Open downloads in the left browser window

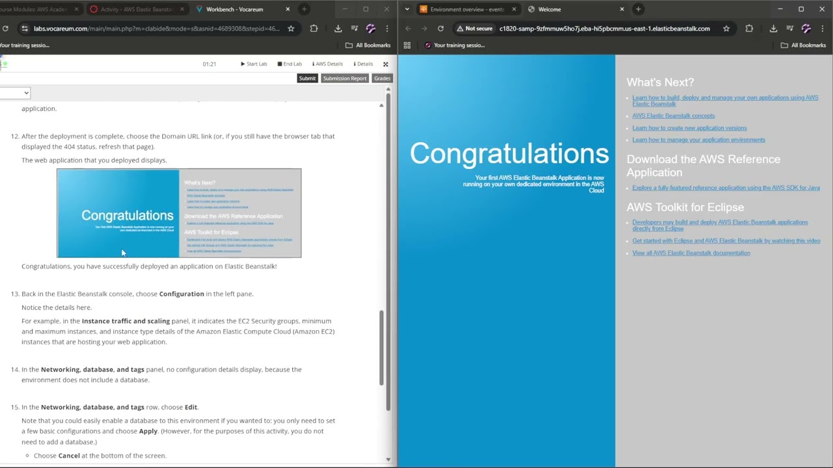[338, 29]
